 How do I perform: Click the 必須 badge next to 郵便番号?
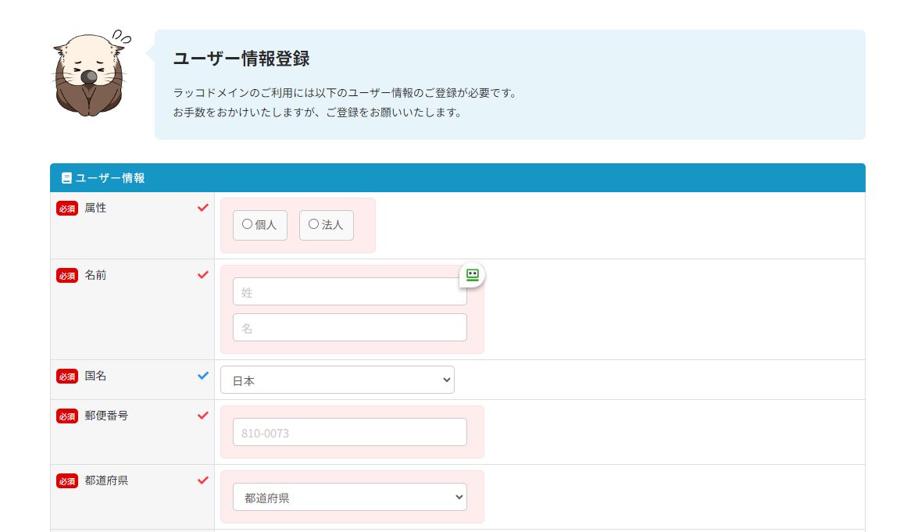pos(67,416)
